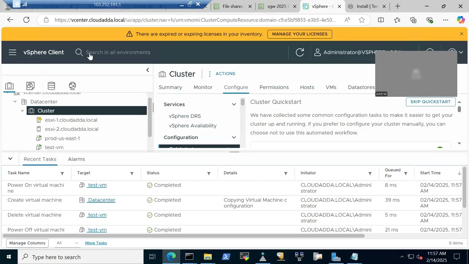Add this page to favorites with the star
The height and width of the screenshot is (264, 469).
pyautogui.click(x=362, y=20)
